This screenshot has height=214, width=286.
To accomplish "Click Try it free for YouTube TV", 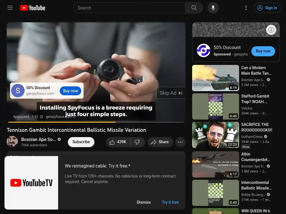I will 170,202.
